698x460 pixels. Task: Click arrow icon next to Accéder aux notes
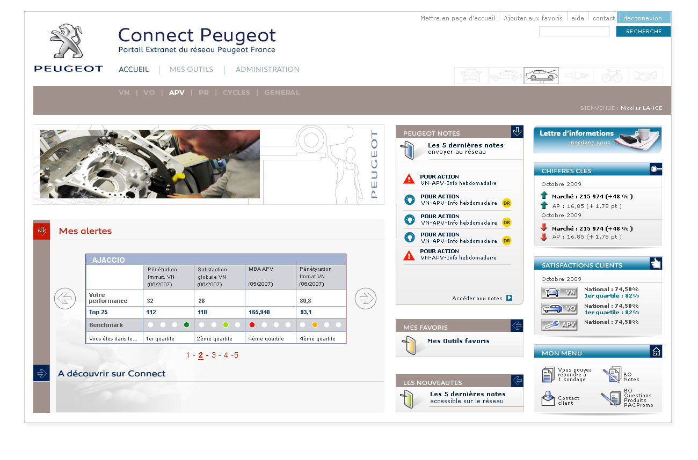click(x=510, y=298)
